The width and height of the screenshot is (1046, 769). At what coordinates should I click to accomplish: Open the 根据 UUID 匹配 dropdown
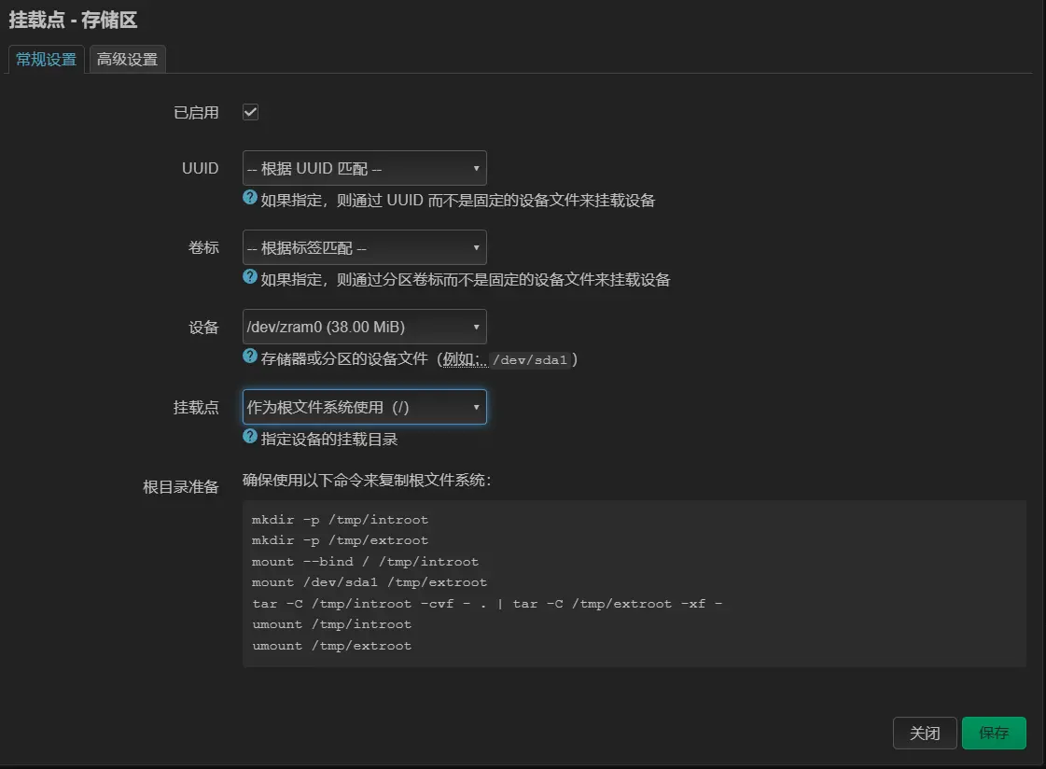coord(364,169)
